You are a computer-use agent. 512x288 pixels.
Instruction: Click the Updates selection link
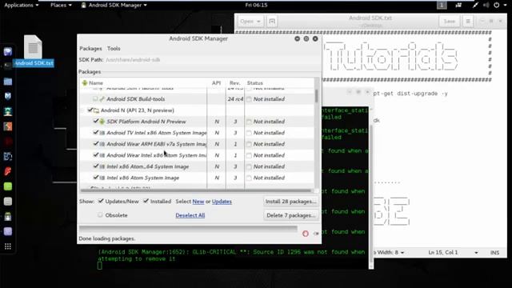tap(222, 202)
